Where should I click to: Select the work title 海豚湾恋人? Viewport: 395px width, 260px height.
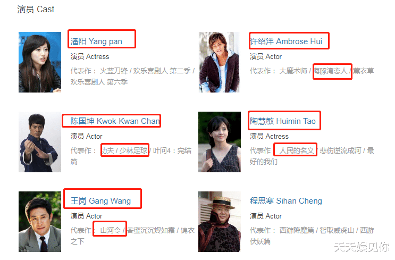(x=330, y=71)
